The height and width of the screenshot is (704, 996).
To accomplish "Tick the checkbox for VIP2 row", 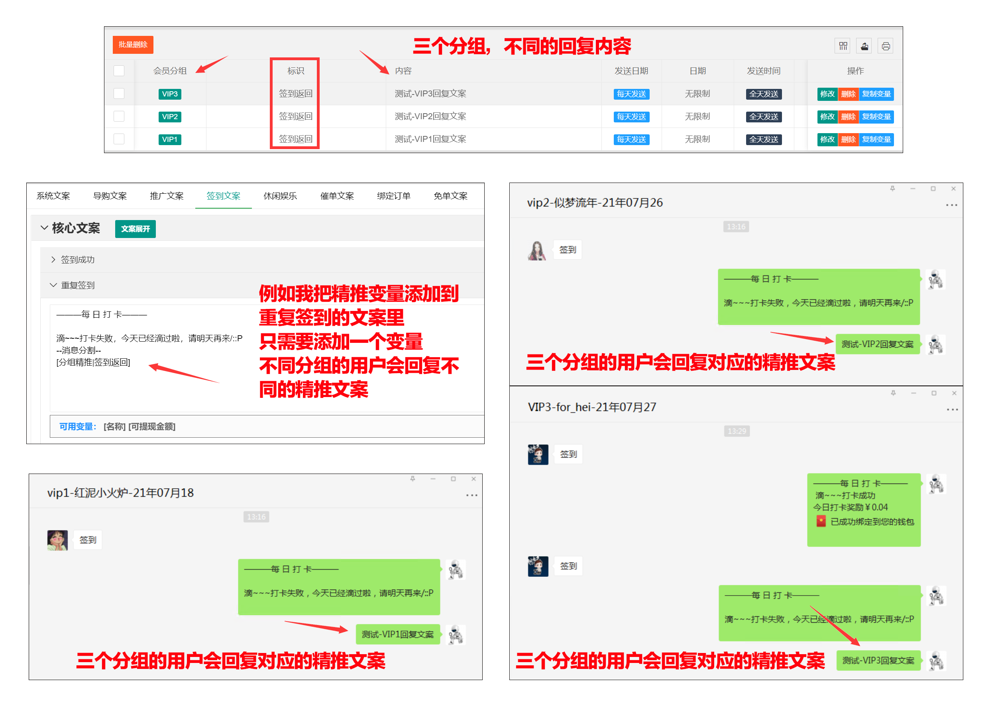I will 119,116.
